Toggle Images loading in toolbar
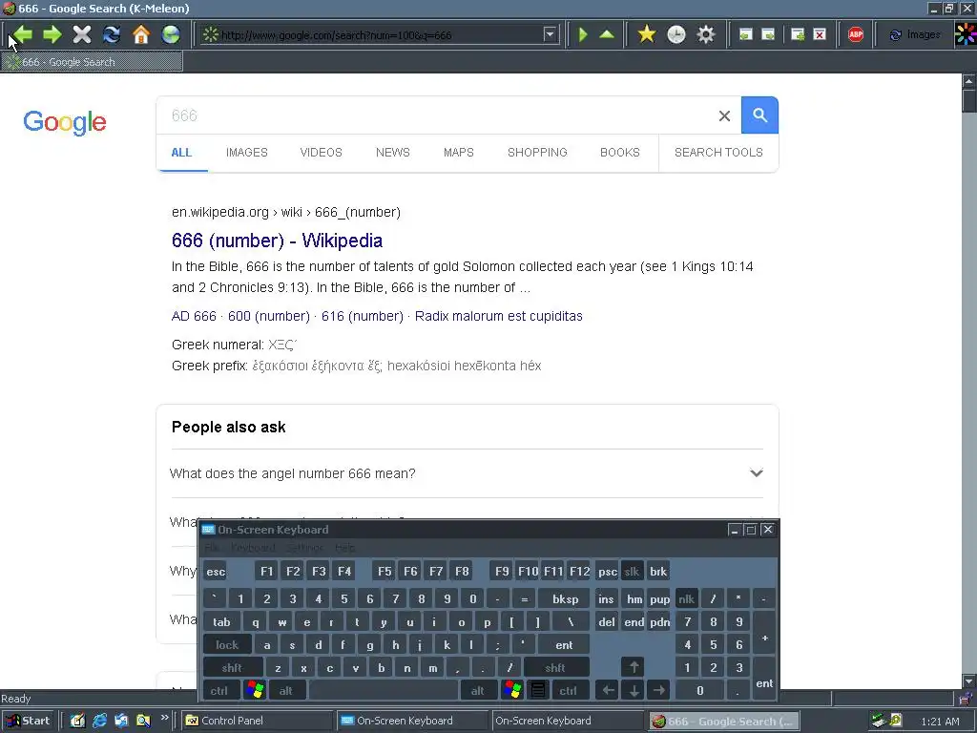The width and height of the screenshot is (977, 733). point(915,34)
